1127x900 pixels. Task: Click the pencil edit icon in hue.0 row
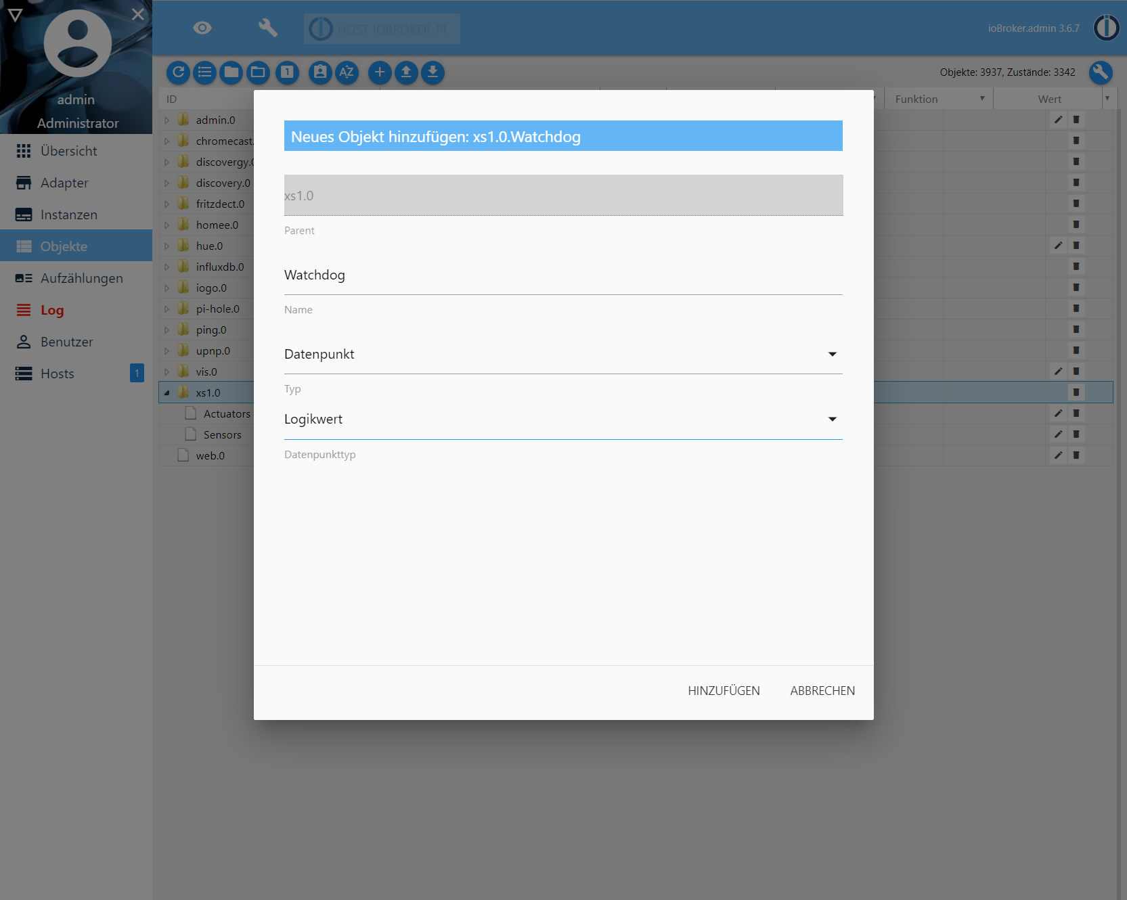click(x=1058, y=246)
